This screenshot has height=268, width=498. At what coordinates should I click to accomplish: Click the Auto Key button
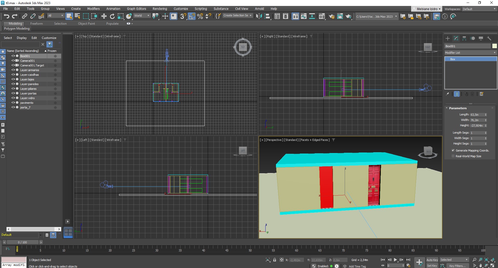[x=432, y=260]
